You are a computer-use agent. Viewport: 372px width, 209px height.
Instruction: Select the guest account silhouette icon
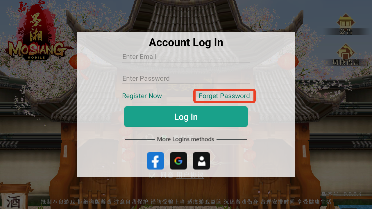pos(201,161)
